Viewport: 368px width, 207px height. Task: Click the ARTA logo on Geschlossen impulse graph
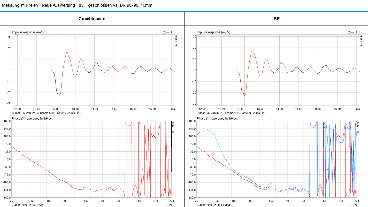pos(176,41)
